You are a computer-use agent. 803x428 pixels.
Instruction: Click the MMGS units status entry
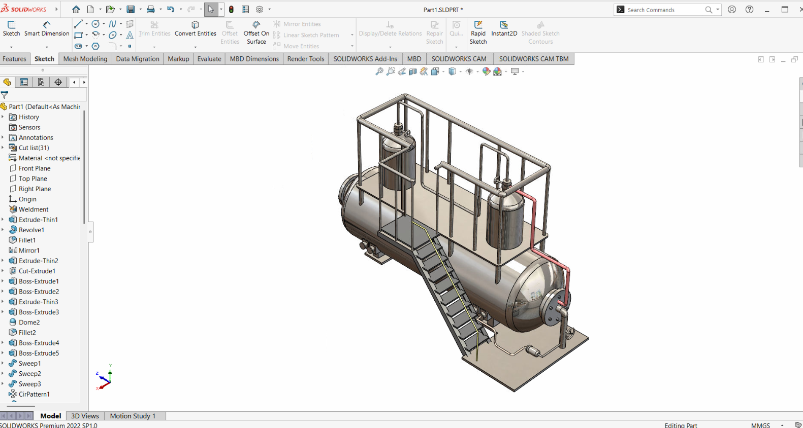(760, 425)
